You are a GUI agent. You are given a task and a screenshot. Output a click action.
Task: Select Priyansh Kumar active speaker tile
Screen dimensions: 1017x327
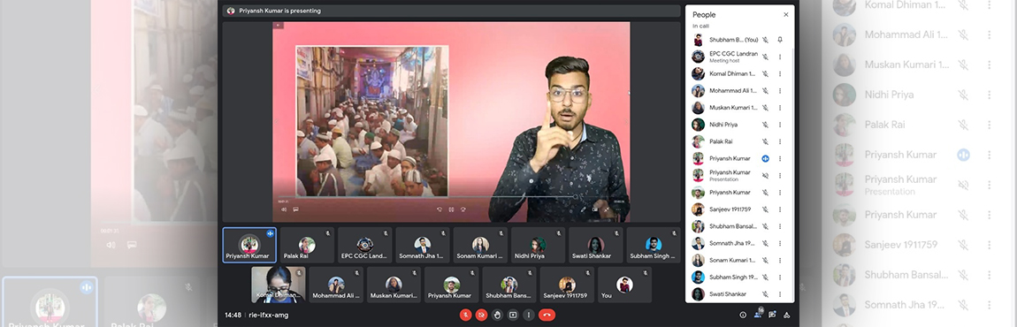click(x=249, y=245)
